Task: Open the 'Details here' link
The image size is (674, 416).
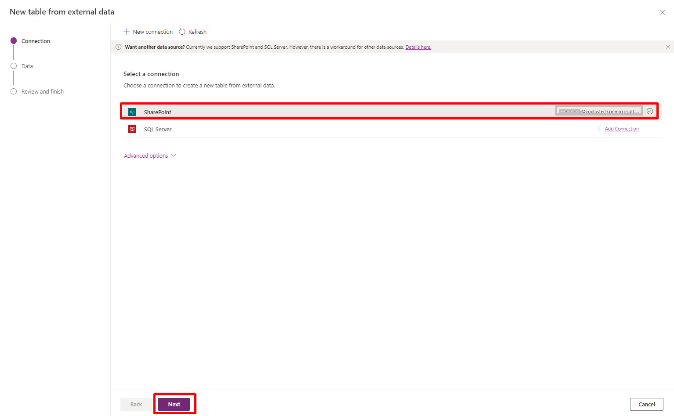Action: pos(418,47)
